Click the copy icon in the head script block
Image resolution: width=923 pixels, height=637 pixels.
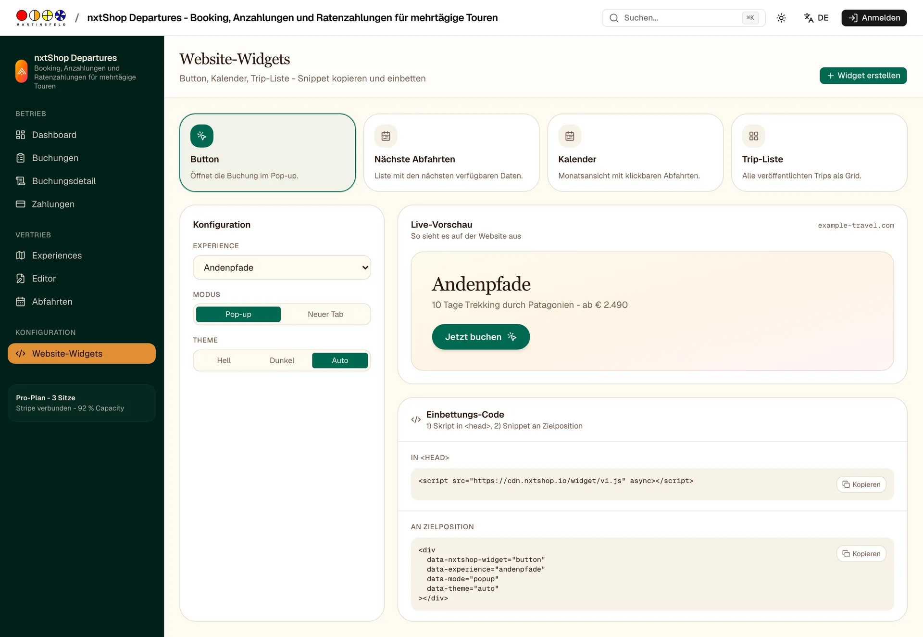pos(846,484)
